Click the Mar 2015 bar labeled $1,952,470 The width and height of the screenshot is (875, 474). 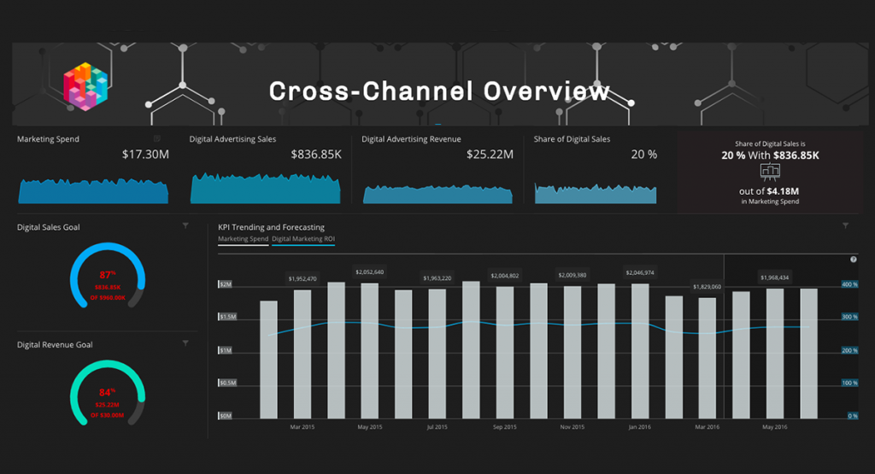(x=302, y=354)
